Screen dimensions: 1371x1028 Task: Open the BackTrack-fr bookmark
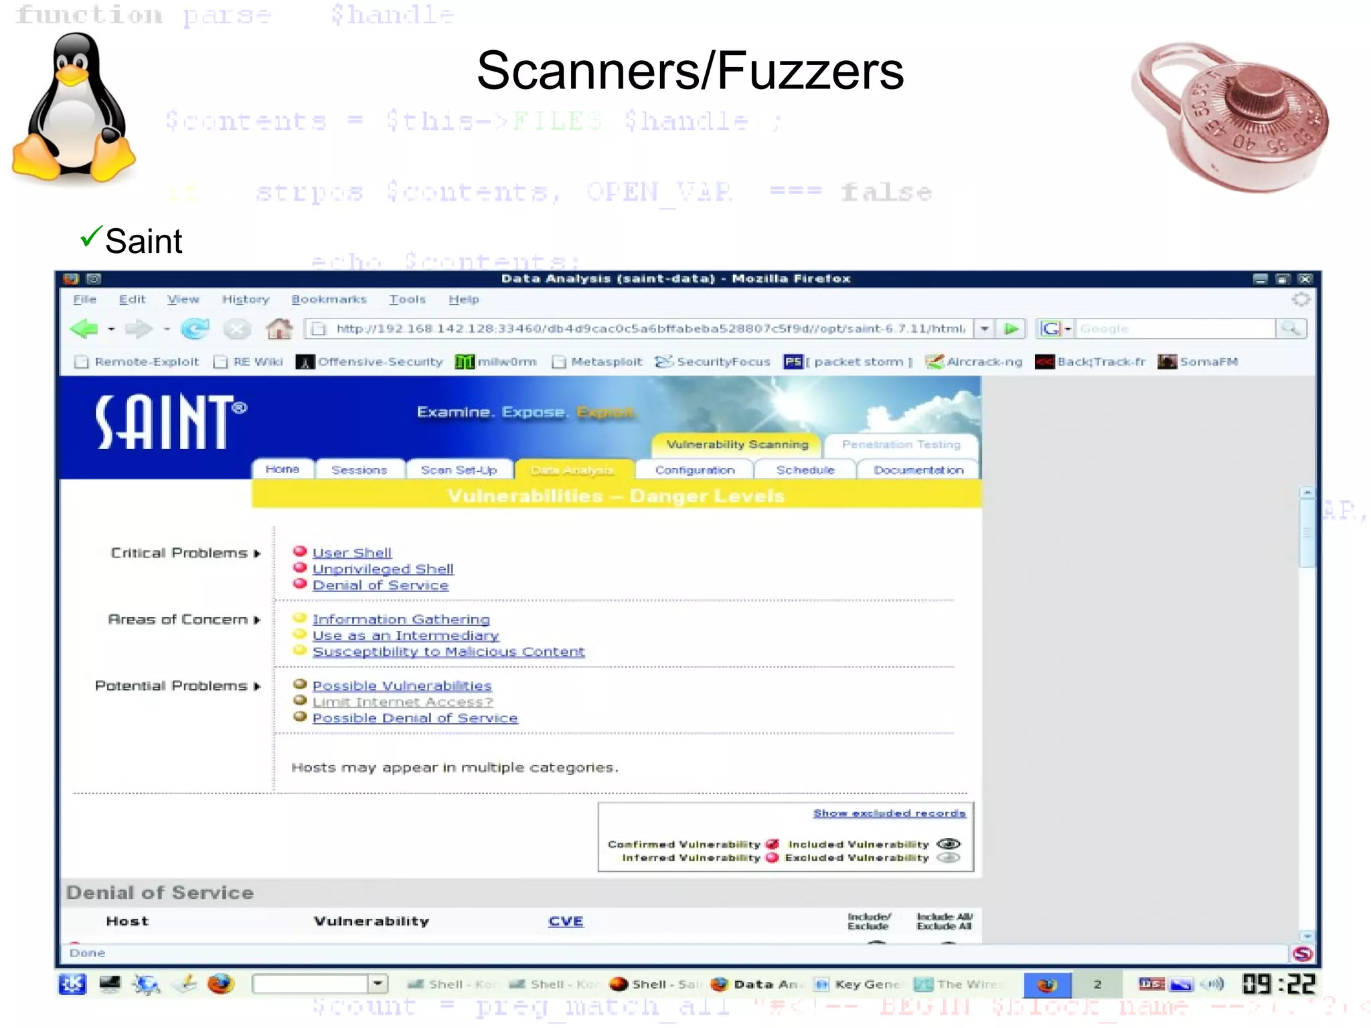(x=1091, y=362)
